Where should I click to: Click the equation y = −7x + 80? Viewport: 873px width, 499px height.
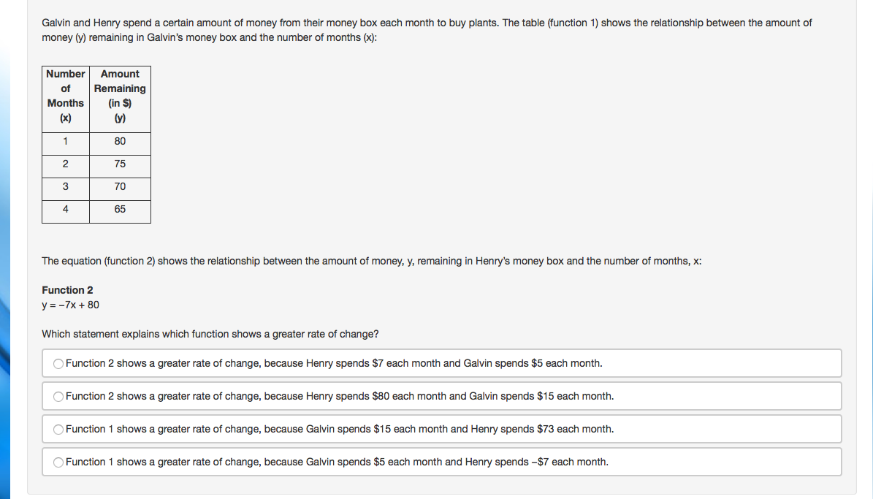click(71, 305)
